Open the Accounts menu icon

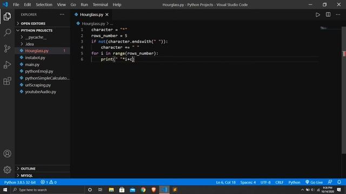point(7,154)
